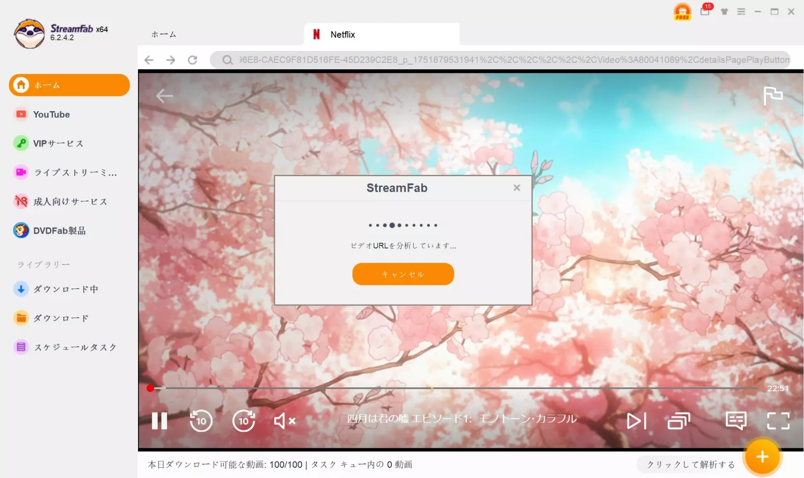Minimize the StreamFab window
804x478 pixels.
758,12
